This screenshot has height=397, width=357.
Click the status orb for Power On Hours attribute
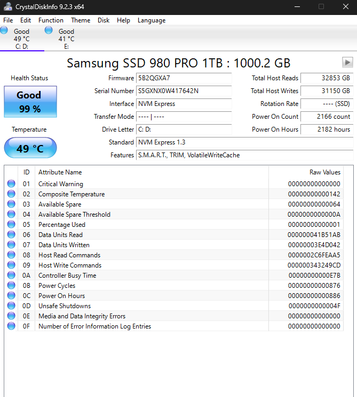click(11, 295)
